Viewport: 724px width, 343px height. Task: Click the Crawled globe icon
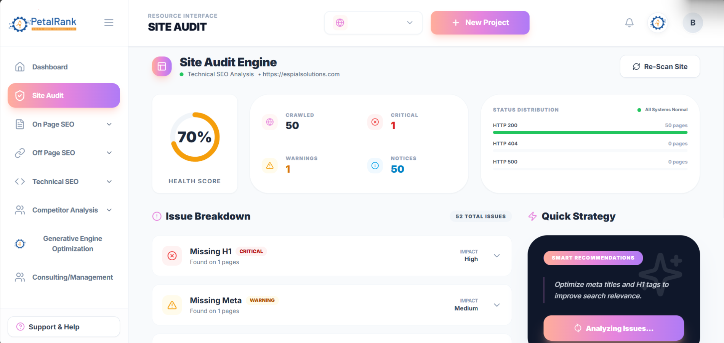click(270, 122)
